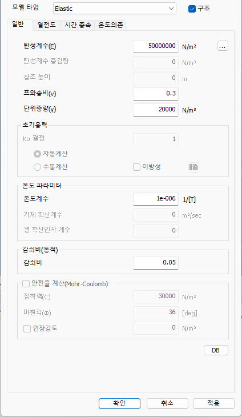Click the 온도계수 input field
Image resolution: width=242 pixels, height=417 pixels.
pos(156,199)
